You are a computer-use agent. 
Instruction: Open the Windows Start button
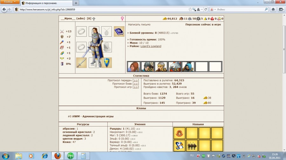(5, 156)
